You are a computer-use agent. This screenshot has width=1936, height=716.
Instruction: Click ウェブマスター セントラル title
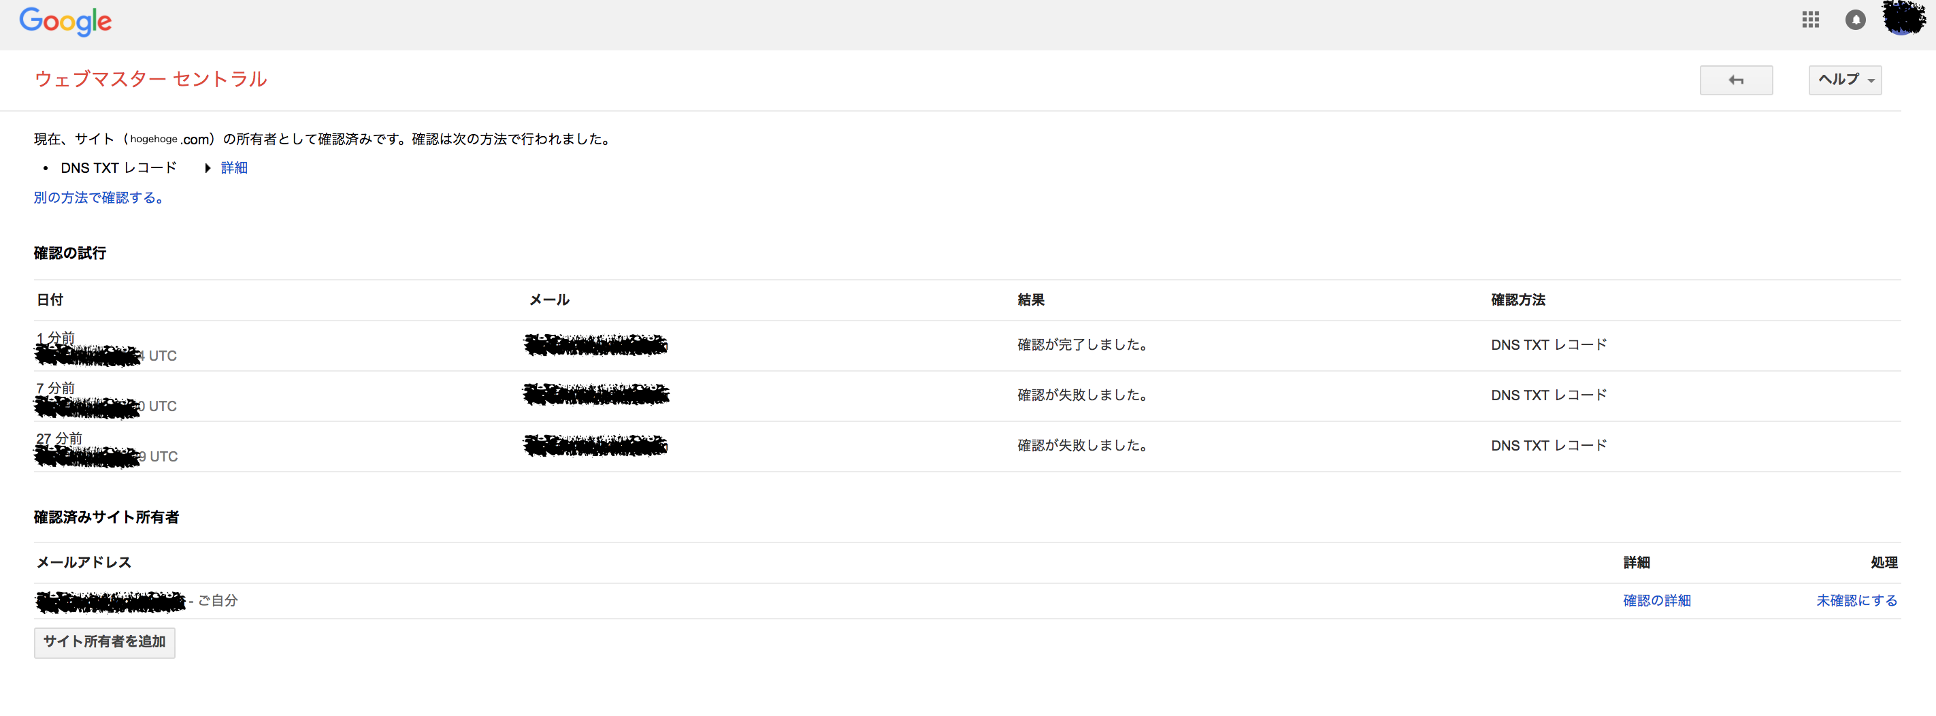(151, 79)
